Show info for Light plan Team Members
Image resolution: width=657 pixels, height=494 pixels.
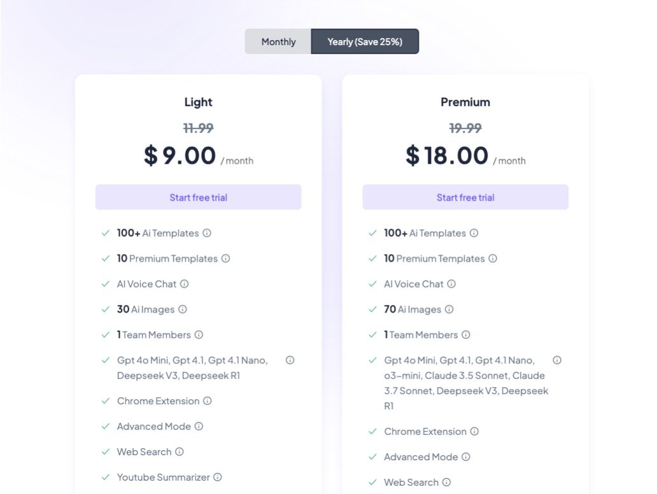[x=199, y=335]
